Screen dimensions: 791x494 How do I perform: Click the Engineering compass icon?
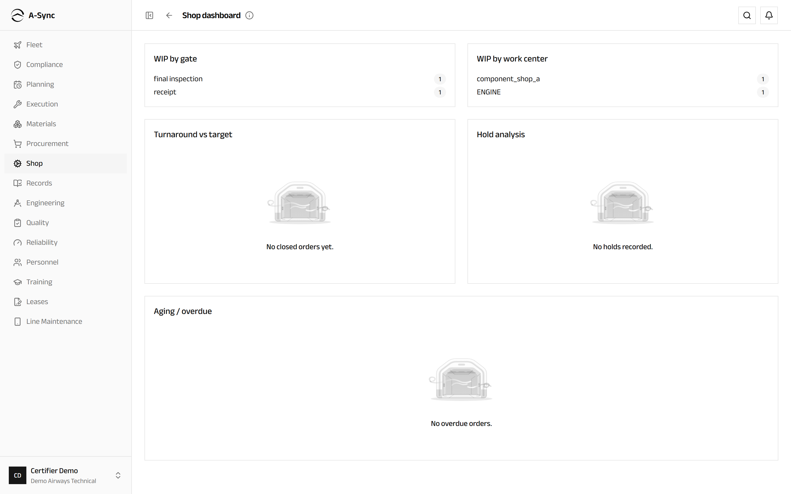click(x=18, y=203)
